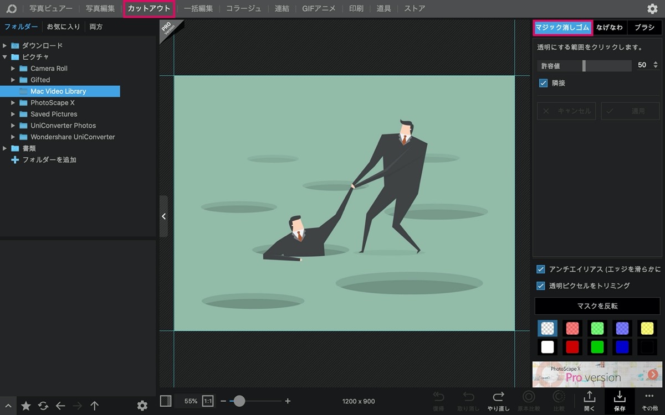Click the フォルダーを追加 plus icon
This screenshot has height=415, width=665.
coord(15,160)
